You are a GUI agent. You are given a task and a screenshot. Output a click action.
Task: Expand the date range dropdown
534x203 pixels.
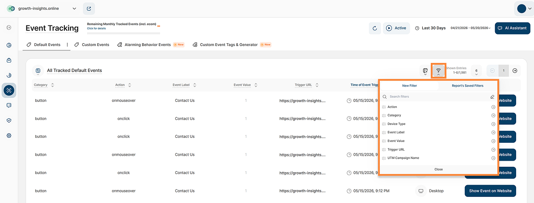471,28
